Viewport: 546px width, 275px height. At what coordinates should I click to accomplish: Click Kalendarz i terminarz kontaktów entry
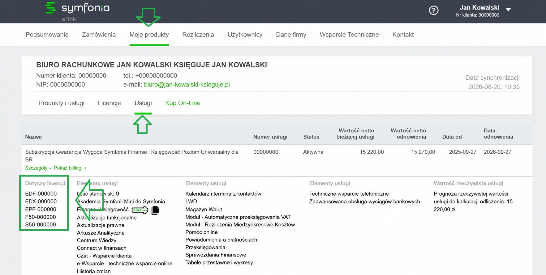[223, 194]
